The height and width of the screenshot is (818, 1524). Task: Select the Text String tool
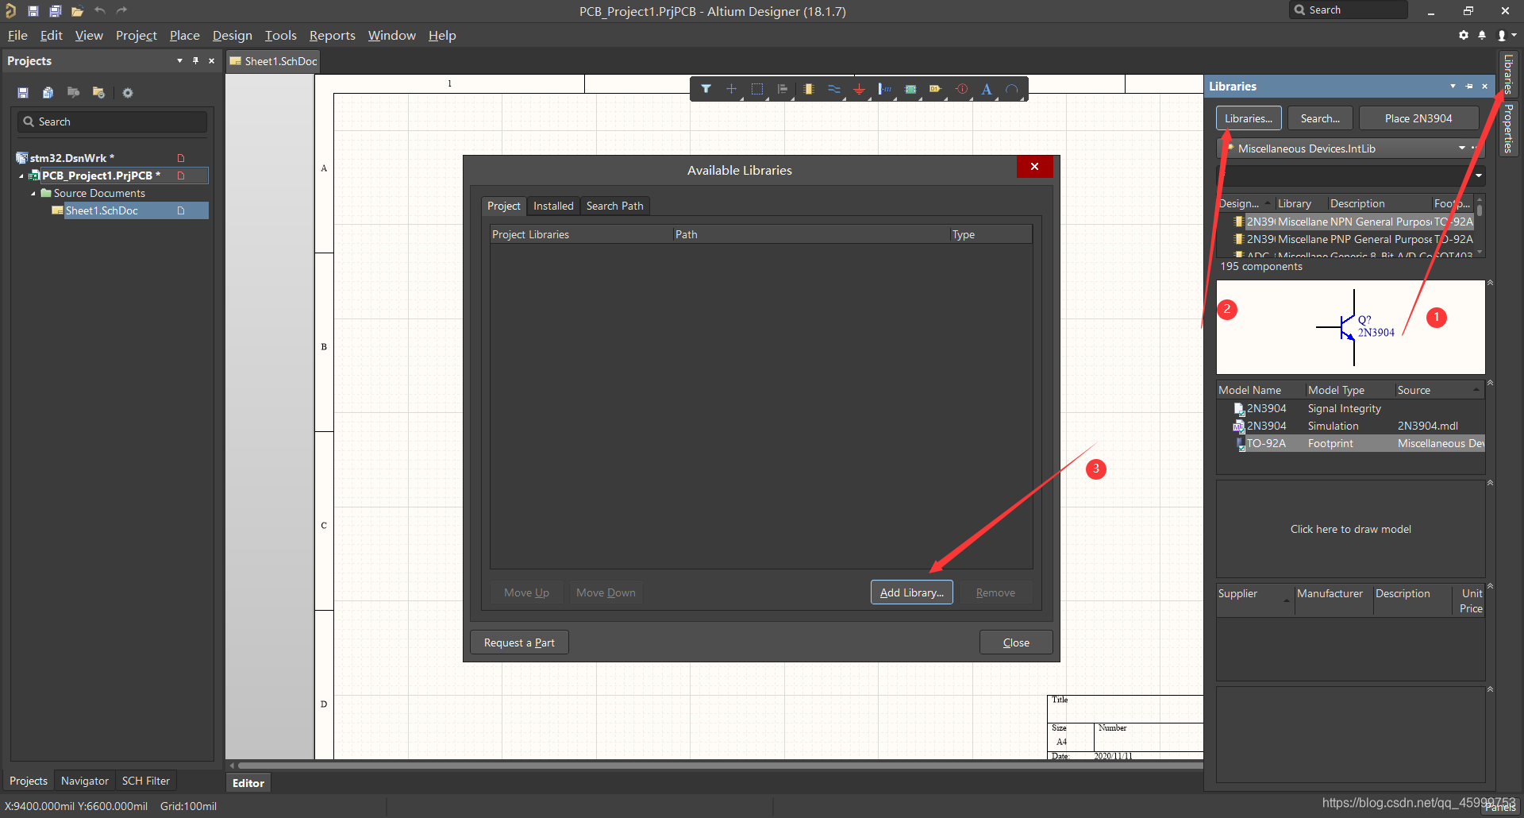pyautogui.click(x=987, y=89)
